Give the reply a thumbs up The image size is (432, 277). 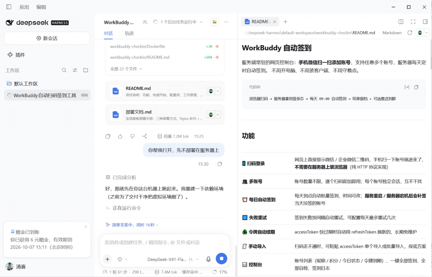click(x=120, y=136)
